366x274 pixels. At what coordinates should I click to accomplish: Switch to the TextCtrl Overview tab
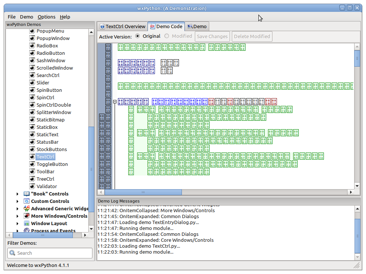tap(123, 26)
